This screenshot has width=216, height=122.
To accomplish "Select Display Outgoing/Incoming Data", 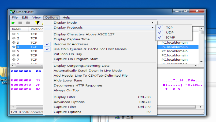I will (100, 65).
